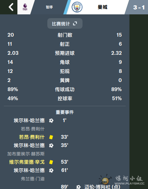Select the 33' yellow card icon
This screenshot has height=189, width=148.
click(51, 137)
